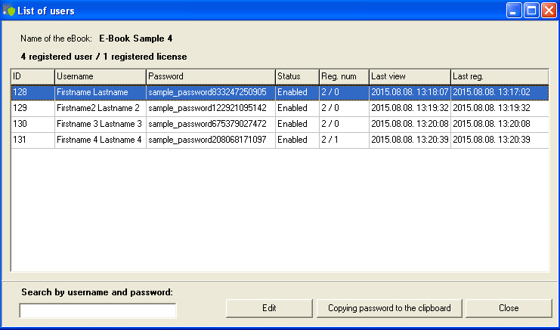Select the Firstname 3 Lastname 3 user
The height and width of the screenshot is (330, 560).
coord(99,124)
